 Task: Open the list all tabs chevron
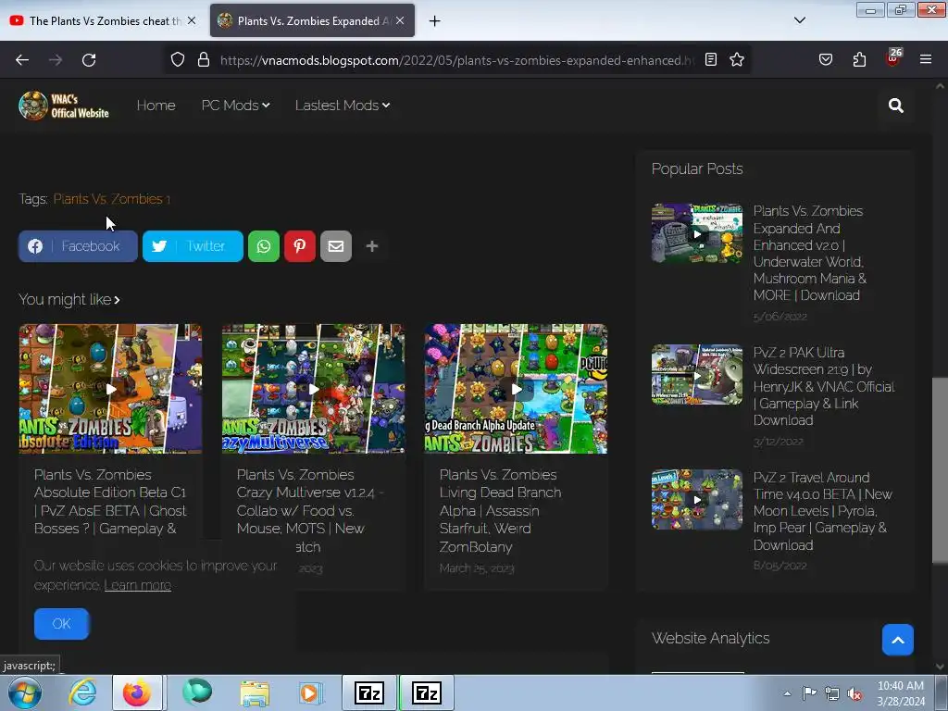[799, 20]
